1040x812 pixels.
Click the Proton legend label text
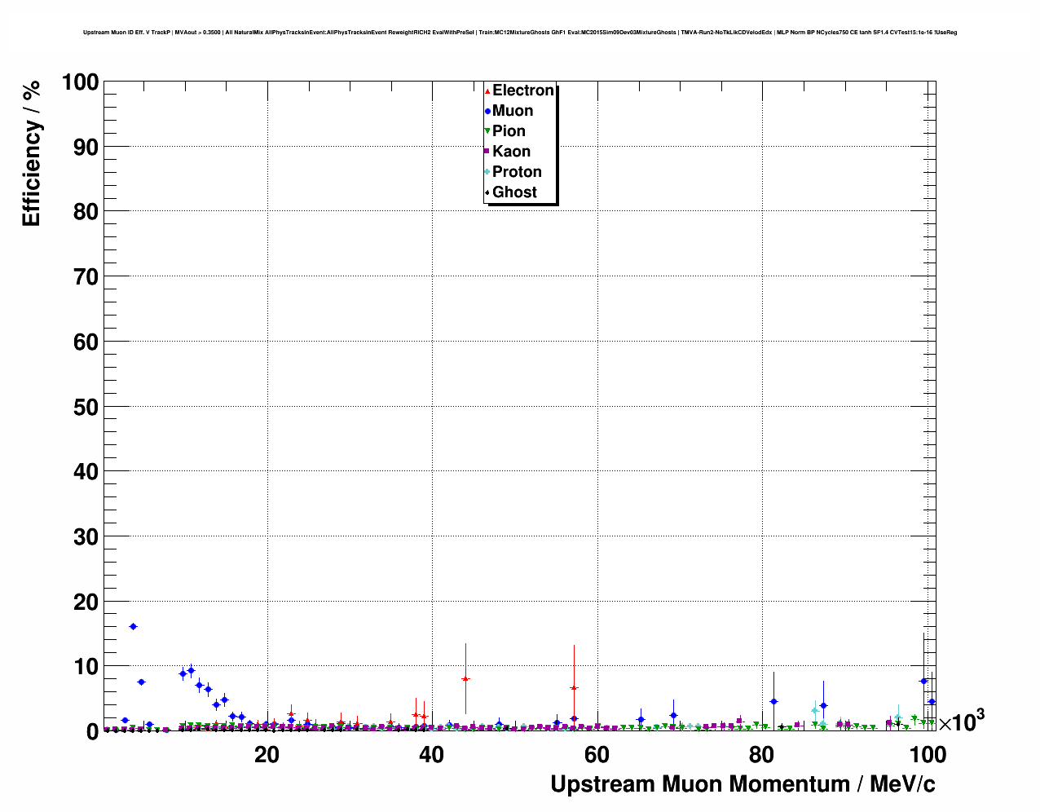pos(517,172)
